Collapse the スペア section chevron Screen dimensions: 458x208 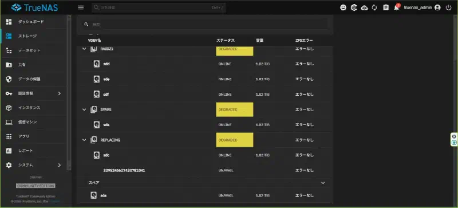click(x=323, y=183)
